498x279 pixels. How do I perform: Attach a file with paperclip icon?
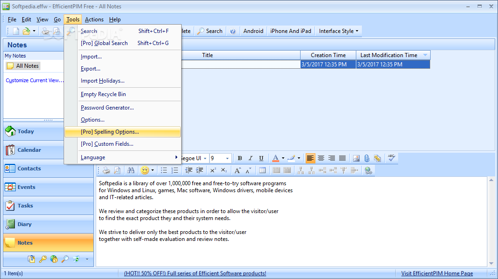coord(367,158)
